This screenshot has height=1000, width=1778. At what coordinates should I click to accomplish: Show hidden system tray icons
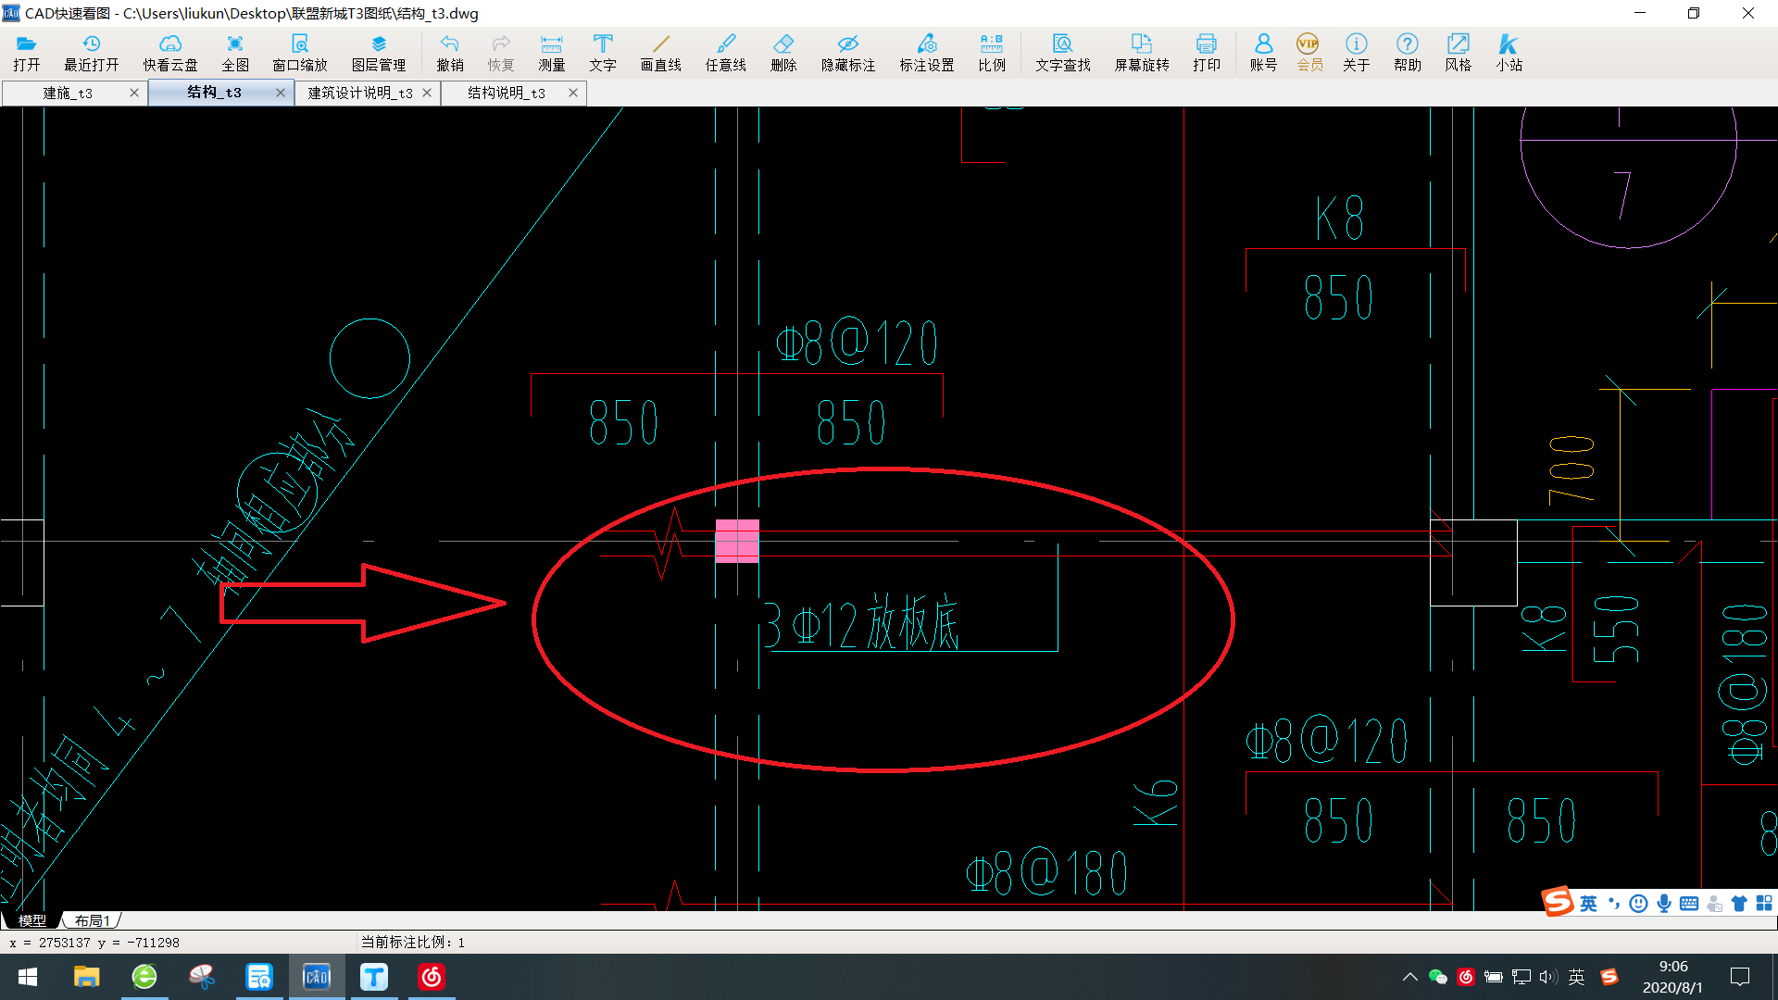[x=1409, y=977]
